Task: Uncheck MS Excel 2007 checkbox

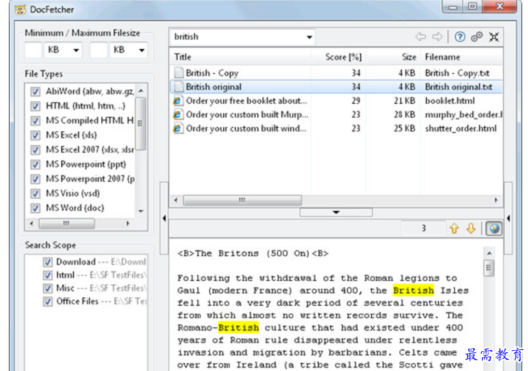Action: point(35,150)
